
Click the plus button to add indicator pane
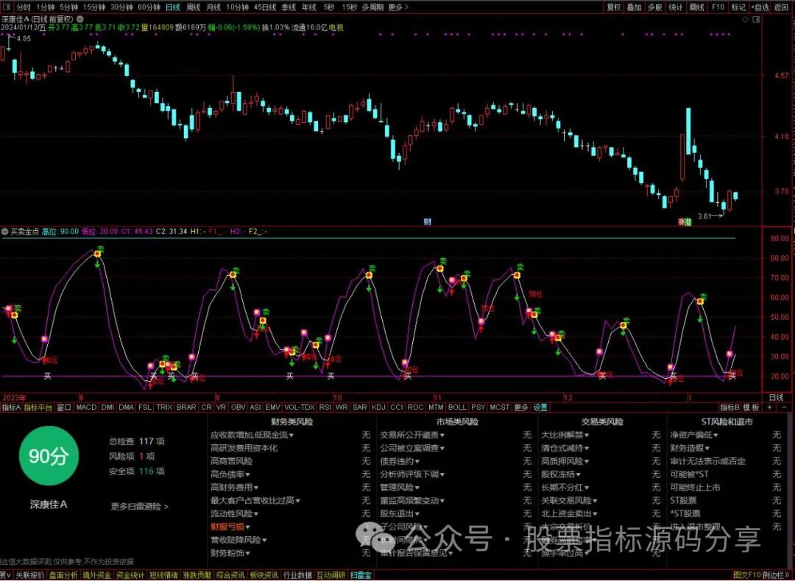(x=770, y=407)
